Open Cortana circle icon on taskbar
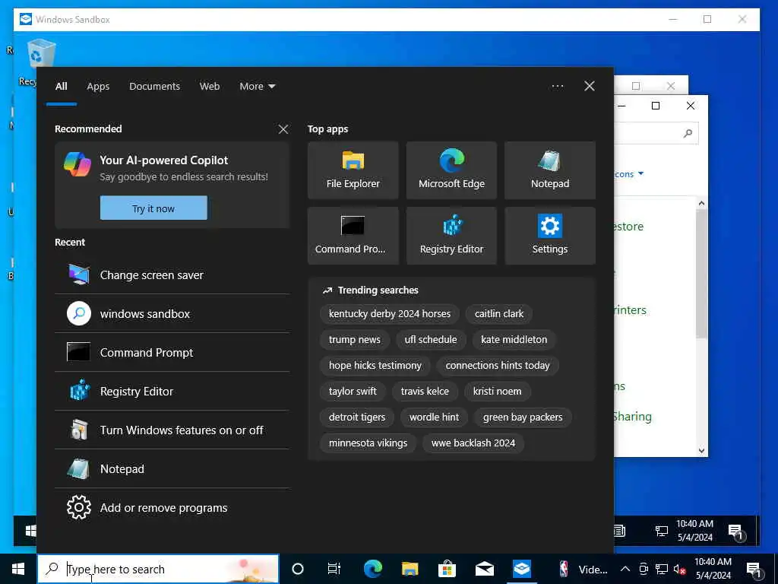 coord(298,569)
